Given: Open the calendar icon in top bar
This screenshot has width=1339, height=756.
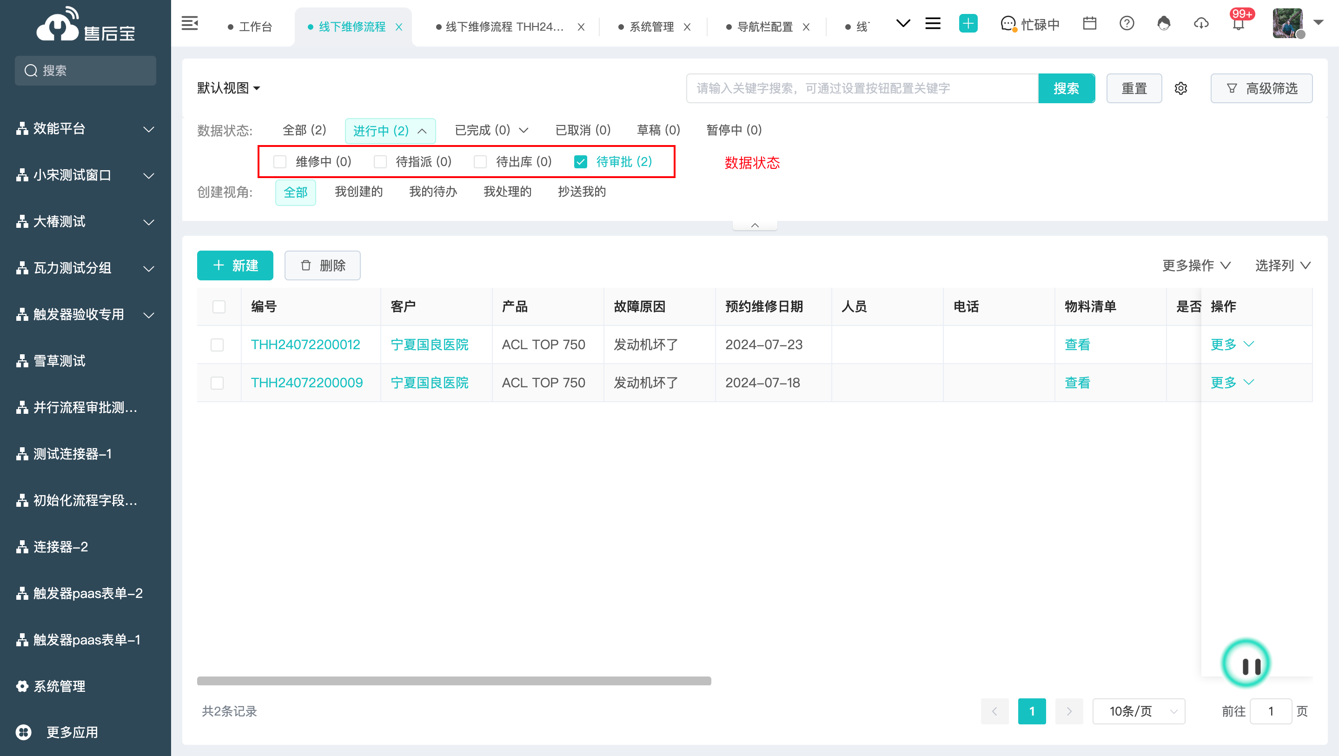Looking at the screenshot, I should pos(1089,23).
